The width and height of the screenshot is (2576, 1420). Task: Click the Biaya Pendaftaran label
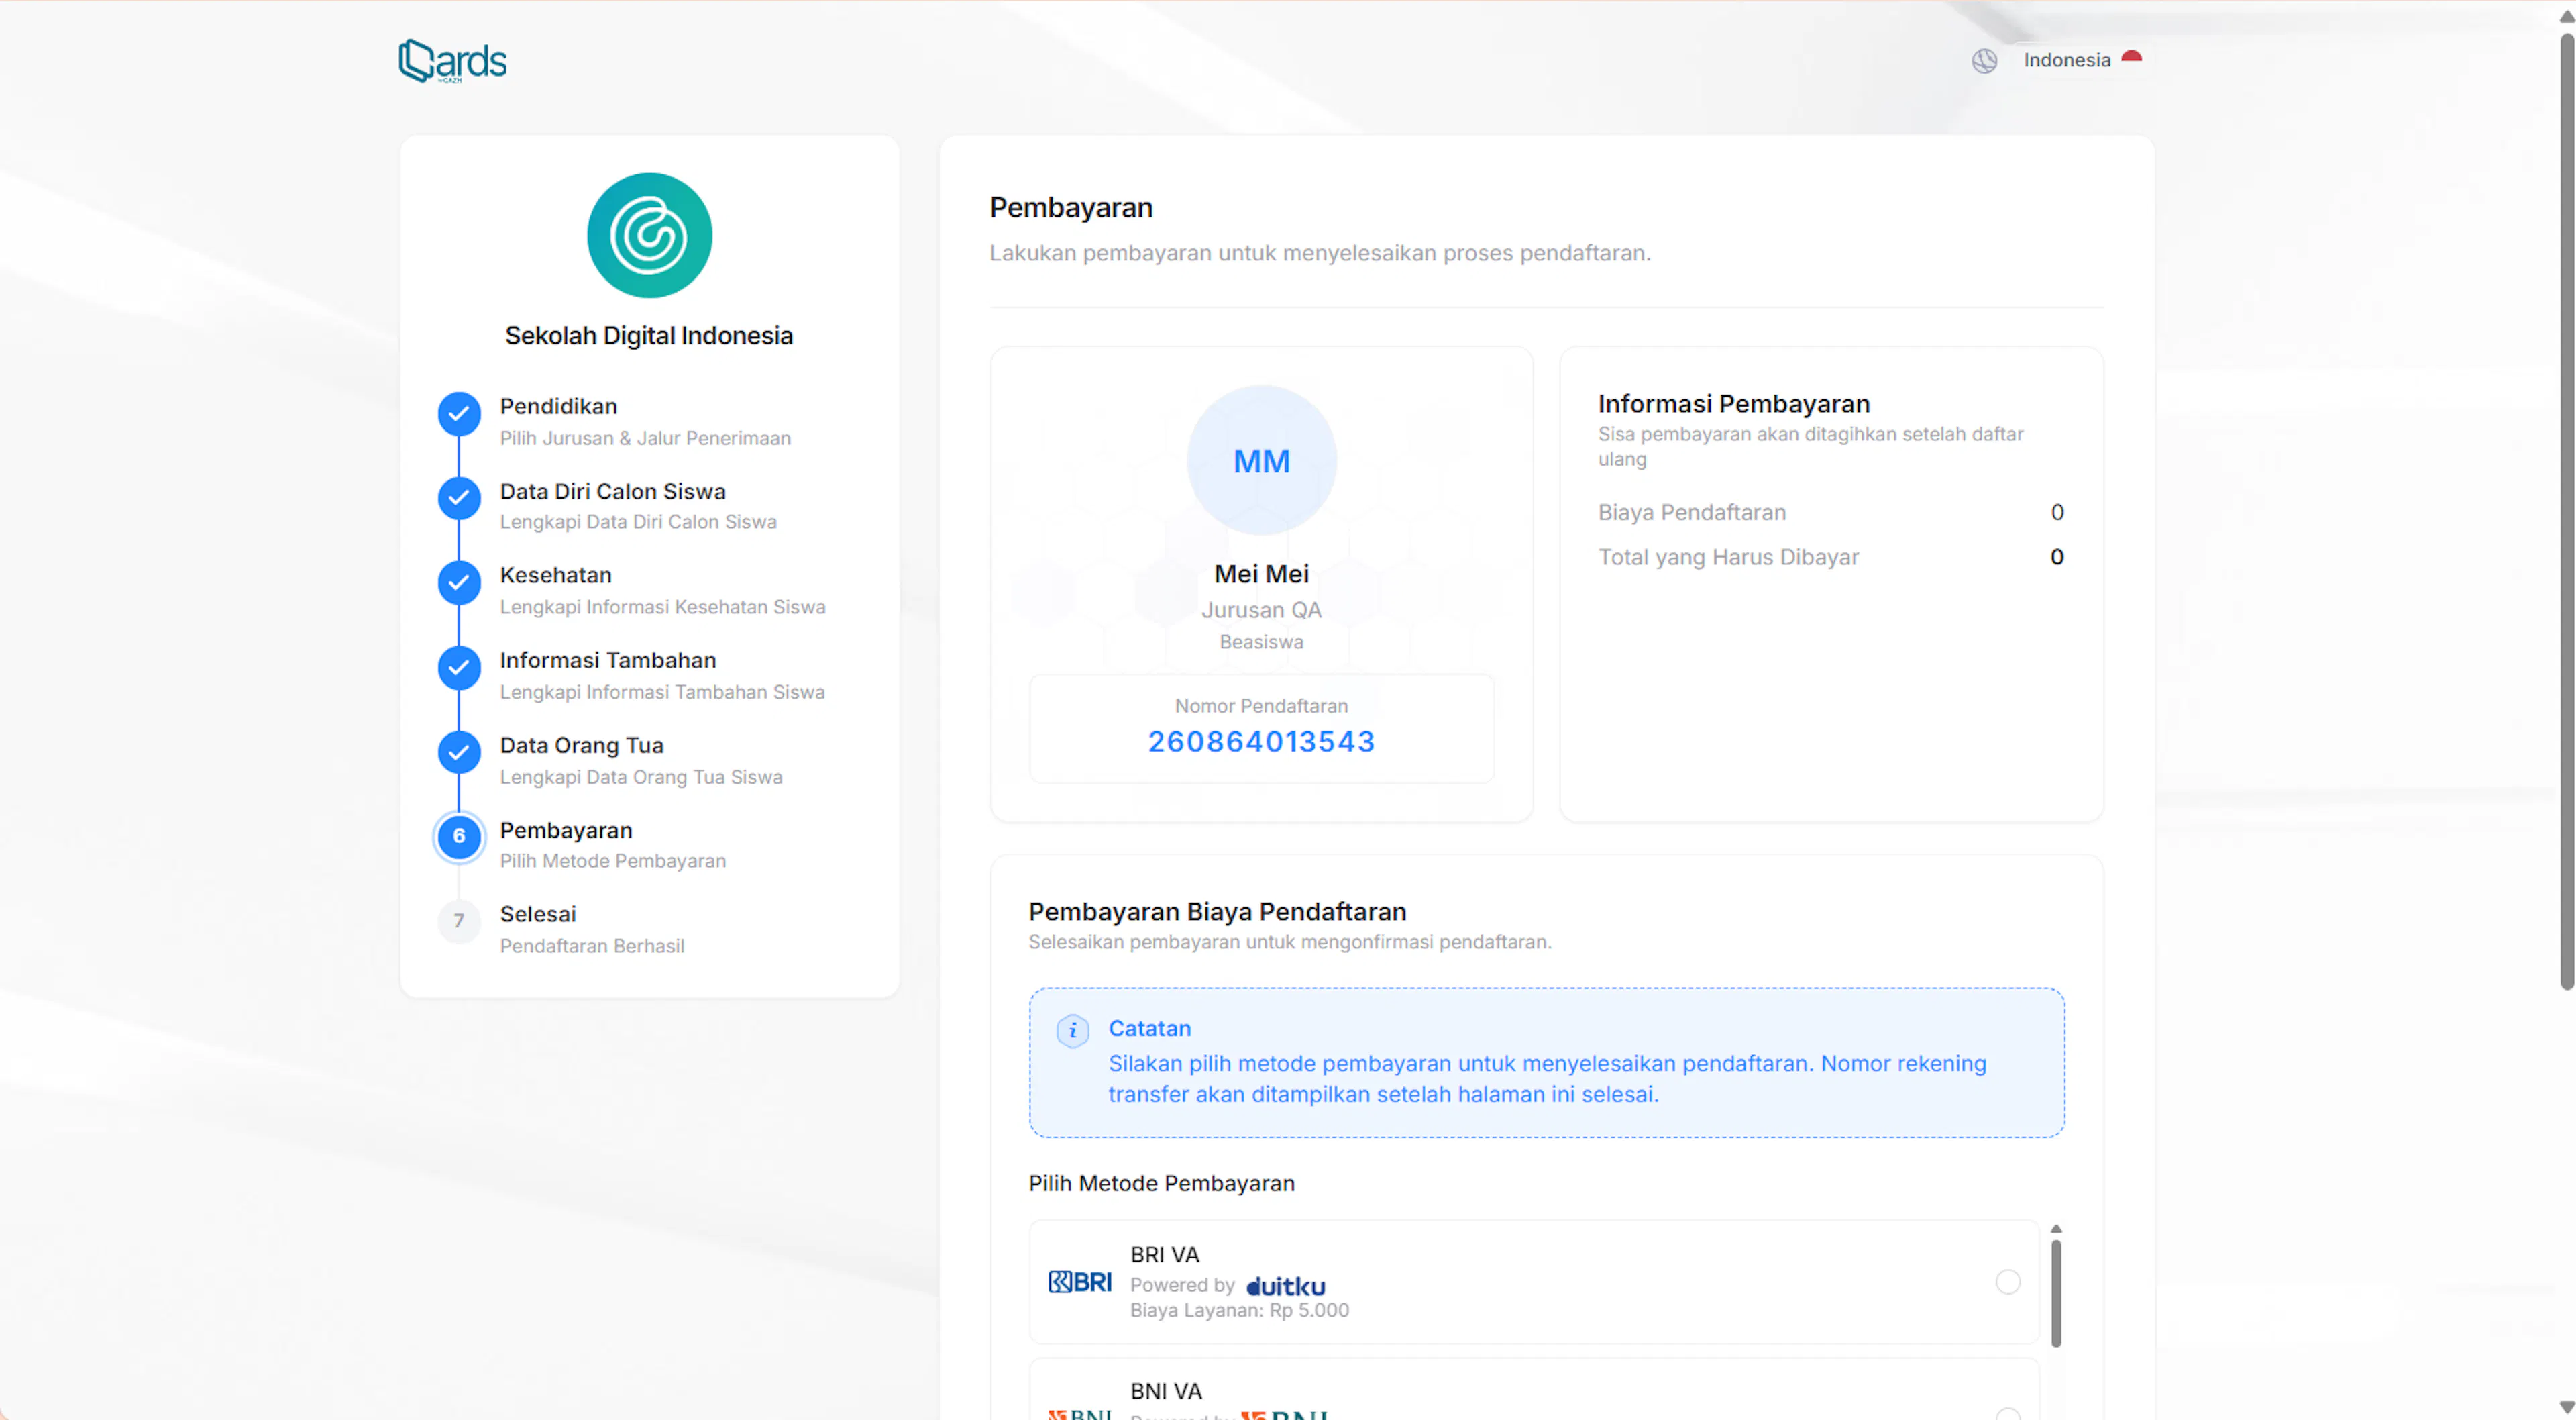click(1691, 512)
